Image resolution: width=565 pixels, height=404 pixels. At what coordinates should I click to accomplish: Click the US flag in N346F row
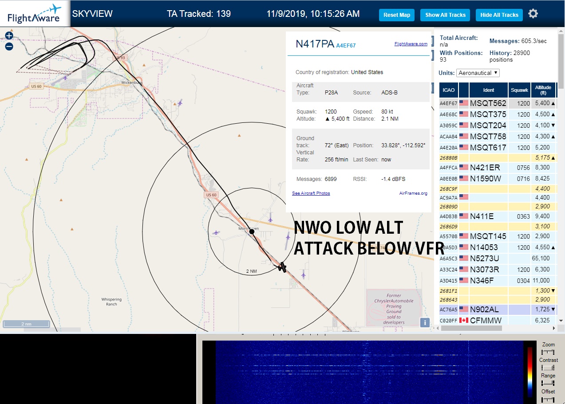[464, 280]
